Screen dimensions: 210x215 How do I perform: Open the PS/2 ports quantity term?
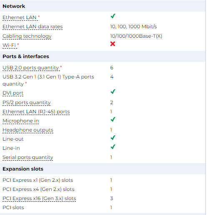(x=27, y=103)
